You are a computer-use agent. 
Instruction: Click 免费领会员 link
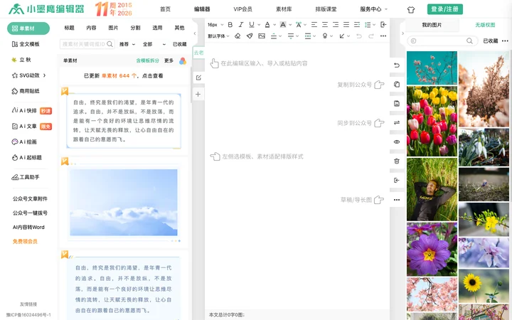click(25, 242)
